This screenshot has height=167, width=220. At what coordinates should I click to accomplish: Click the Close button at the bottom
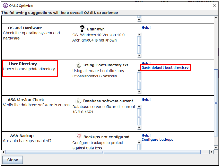coord(13,160)
